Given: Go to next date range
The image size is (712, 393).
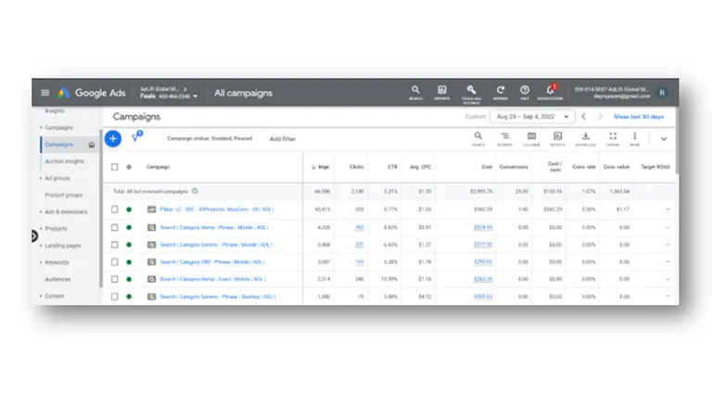Looking at the screenshot, I should point(601,117).
